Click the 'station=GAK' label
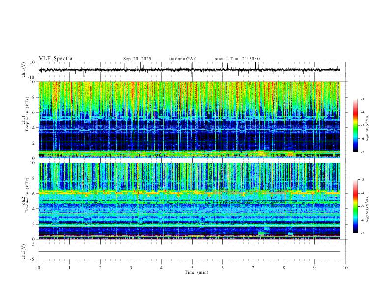The width and height of the screenshot is (389, 300). (x=182, y=59)
